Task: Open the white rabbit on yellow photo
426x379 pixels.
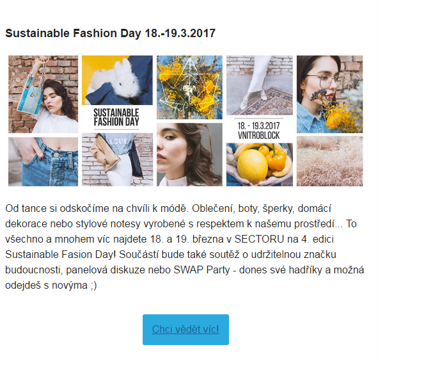Action: (117, 80)
